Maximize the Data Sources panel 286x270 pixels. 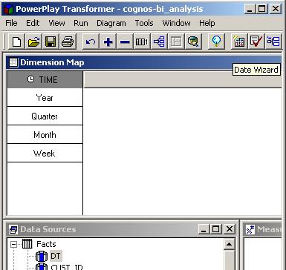click(215, 229)
